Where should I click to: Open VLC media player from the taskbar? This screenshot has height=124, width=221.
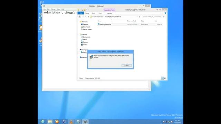(71, 122)
